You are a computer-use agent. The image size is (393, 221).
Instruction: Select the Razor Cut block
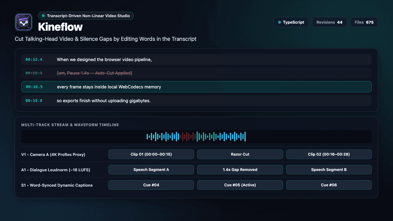tap(240, 154)
